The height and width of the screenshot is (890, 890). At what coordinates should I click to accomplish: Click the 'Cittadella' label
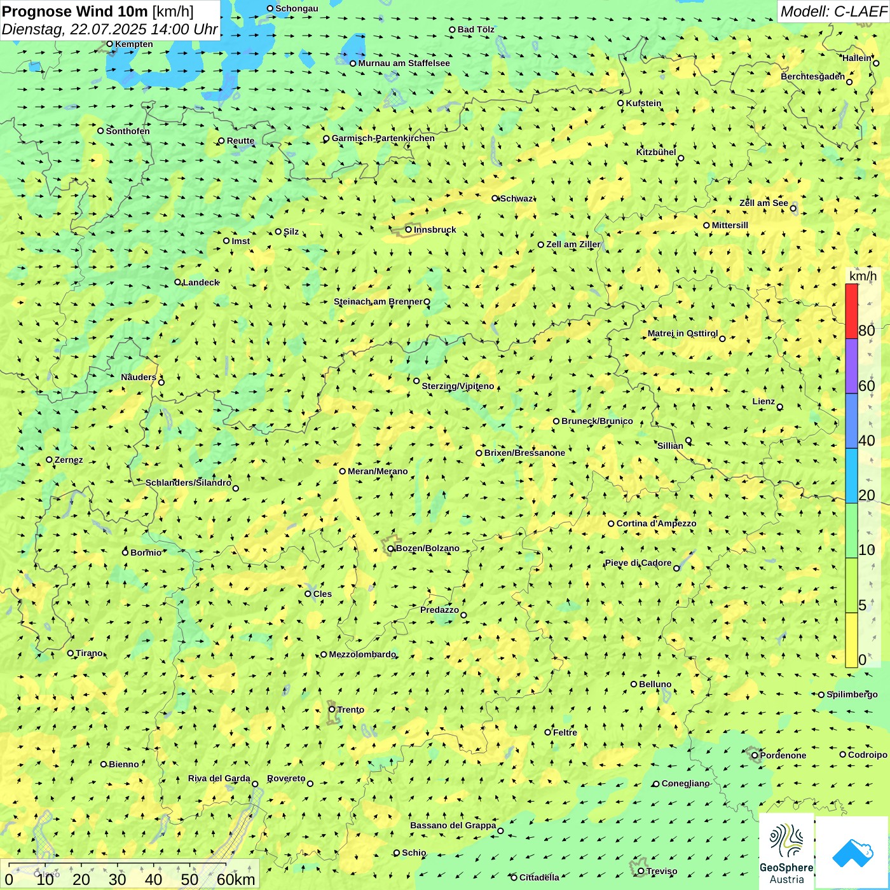pyautogui.click(x=539, y=877)
